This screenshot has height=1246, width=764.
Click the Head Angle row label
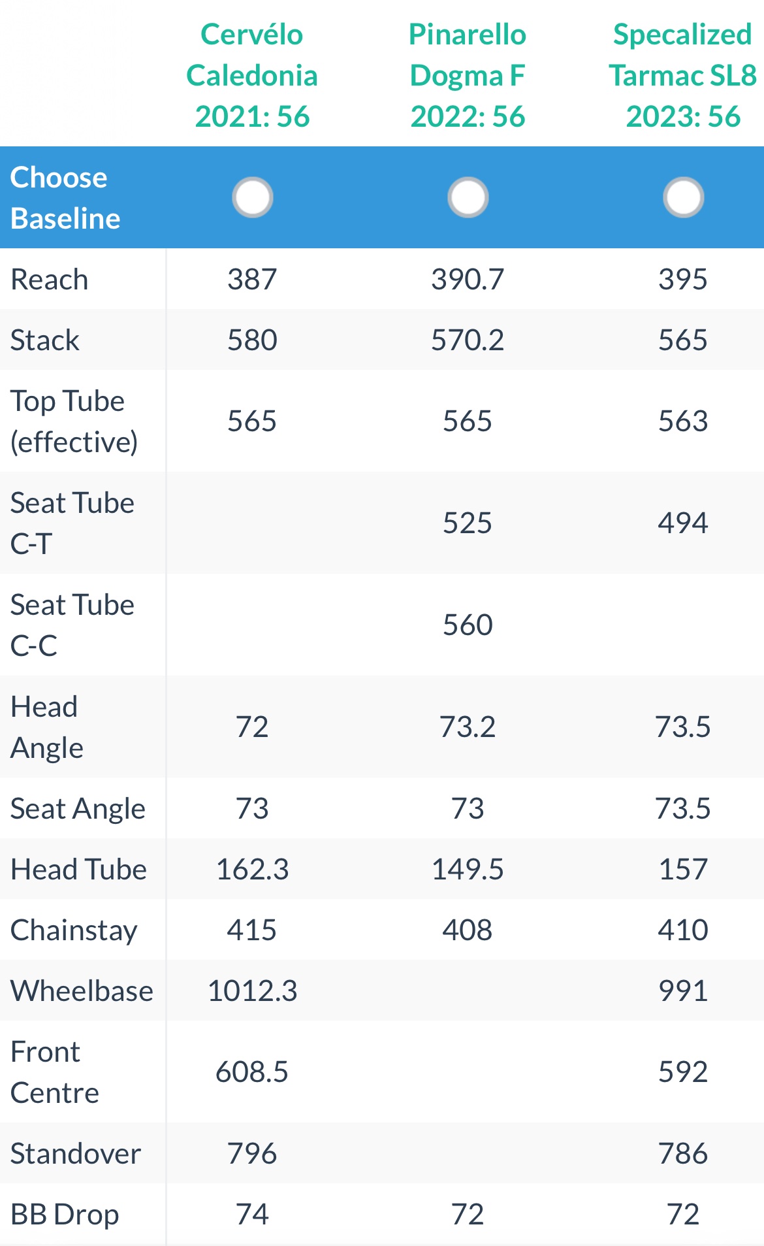pyautogui.click(x=47, y=727)
